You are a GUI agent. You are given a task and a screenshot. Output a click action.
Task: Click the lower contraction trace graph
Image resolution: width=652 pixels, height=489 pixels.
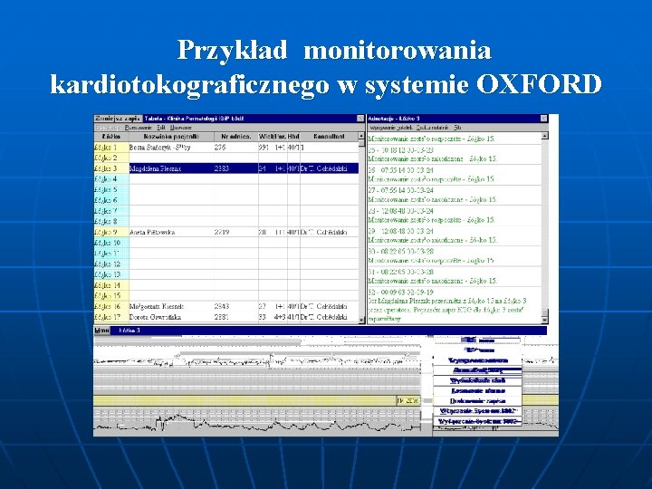coord(257,422)
